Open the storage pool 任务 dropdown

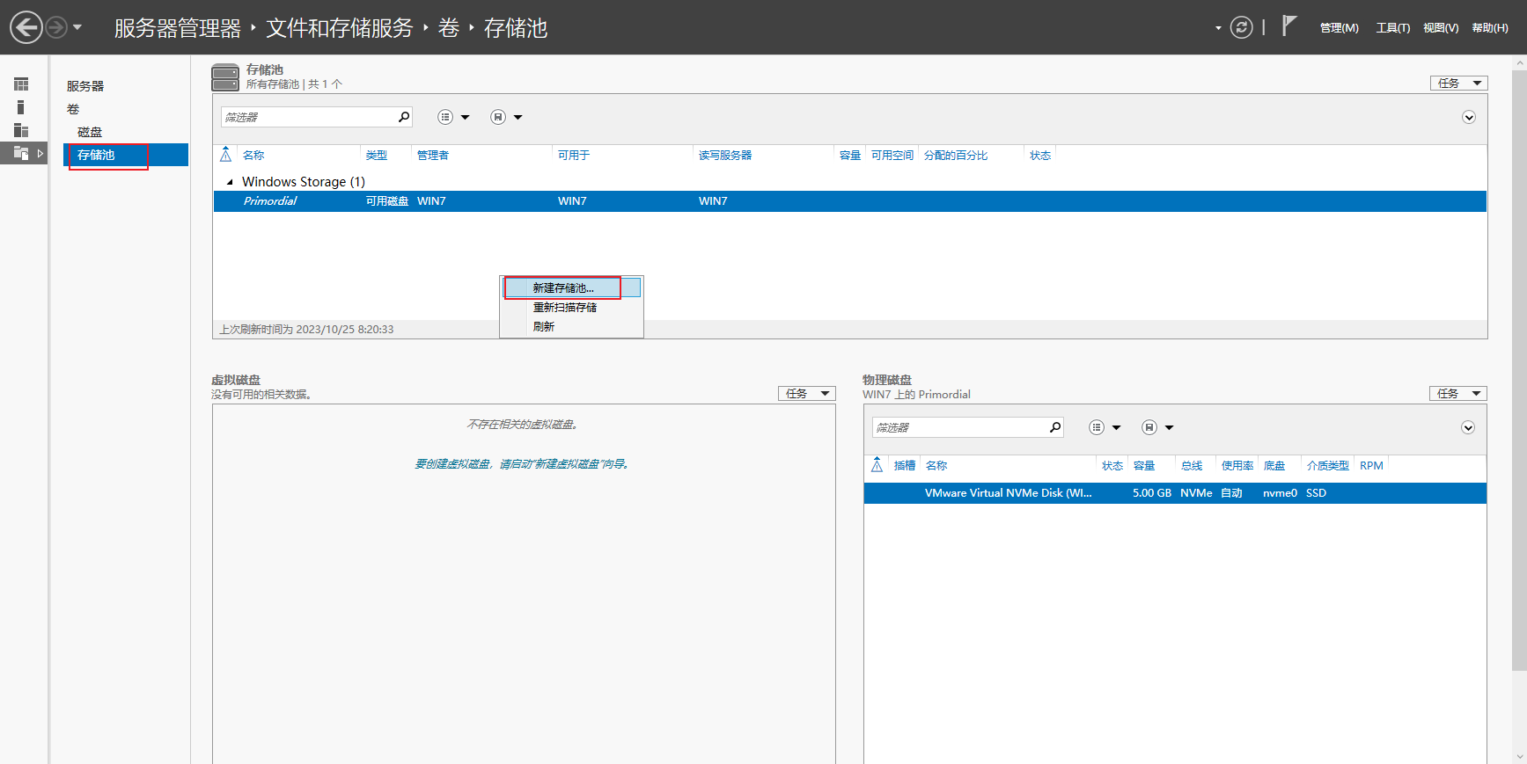tap(1458, 83)
